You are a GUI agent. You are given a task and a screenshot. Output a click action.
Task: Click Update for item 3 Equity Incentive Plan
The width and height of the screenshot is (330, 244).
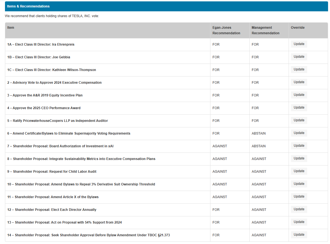tap(299, 95)
